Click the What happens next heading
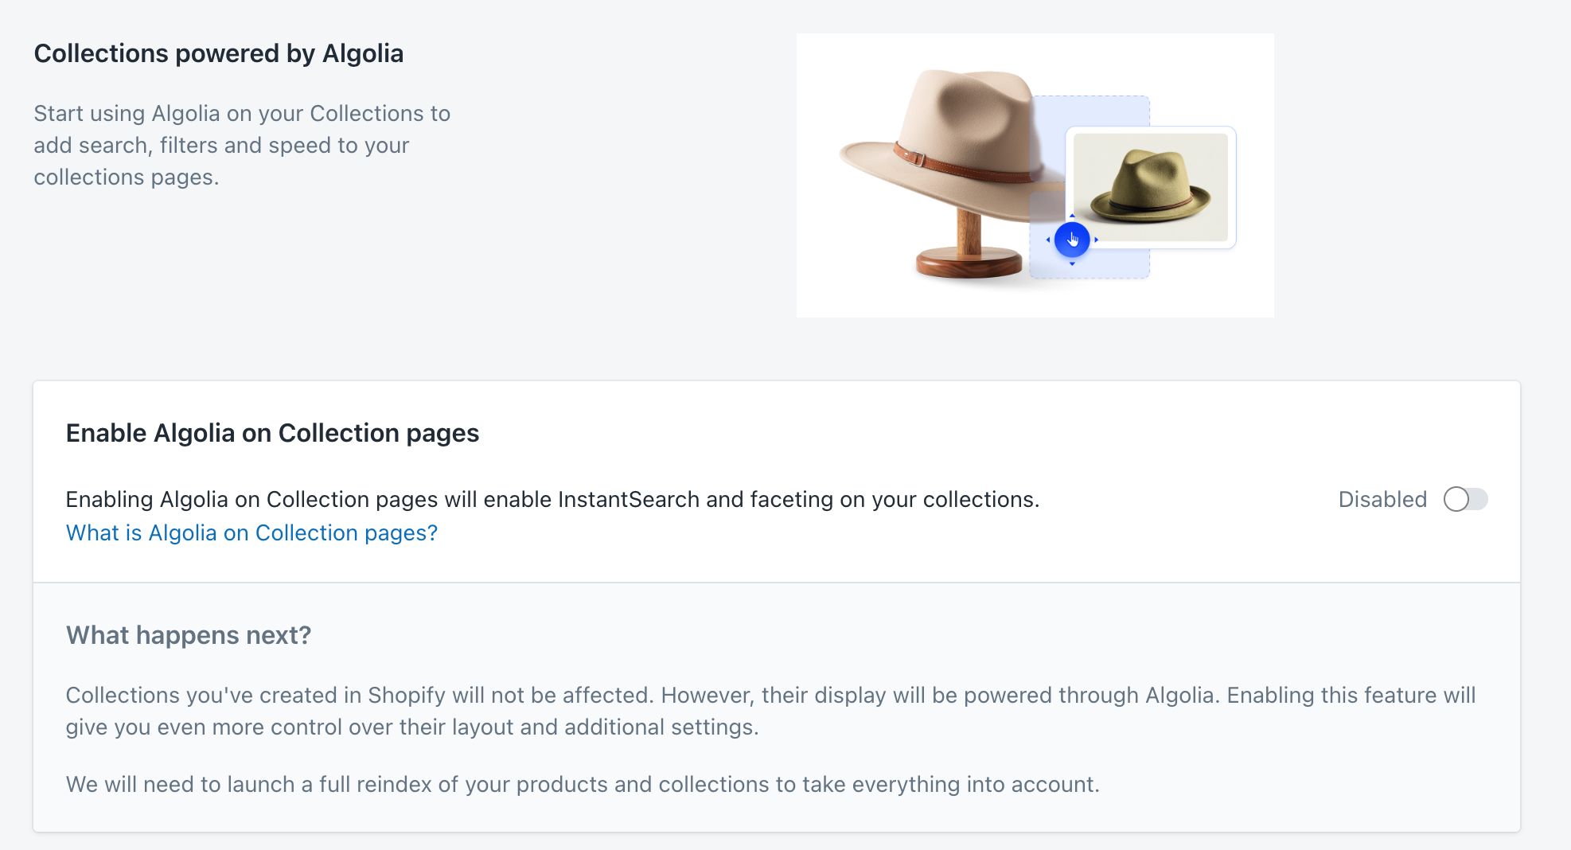 point(188,635)
